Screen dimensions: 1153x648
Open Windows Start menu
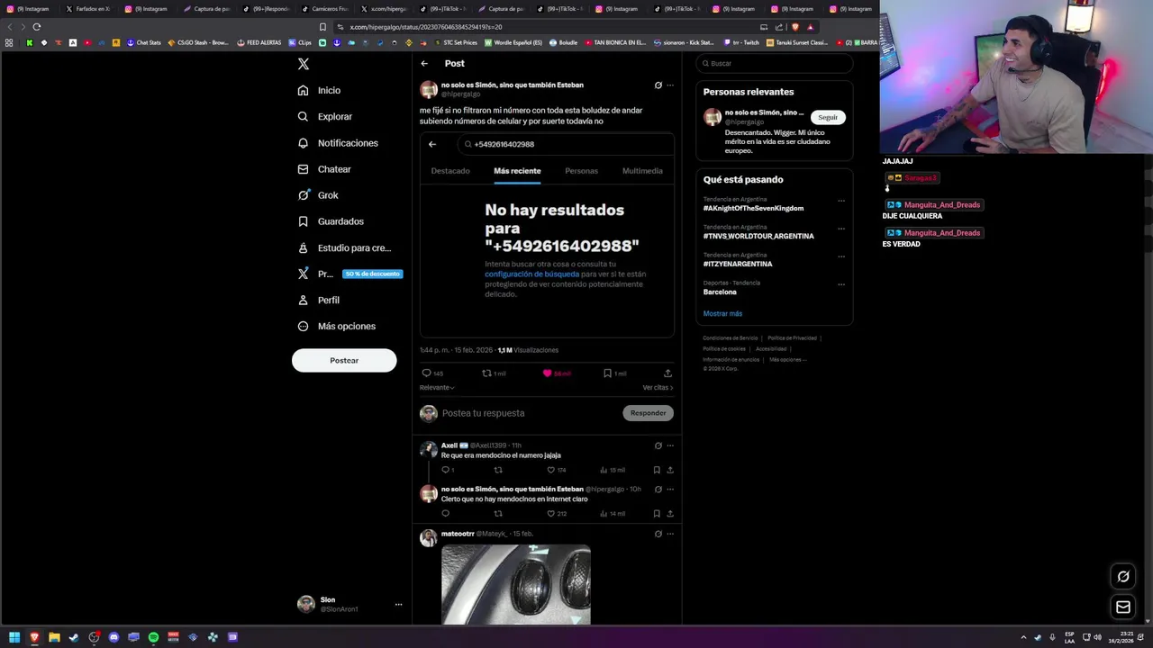click(x=14, y=637)
